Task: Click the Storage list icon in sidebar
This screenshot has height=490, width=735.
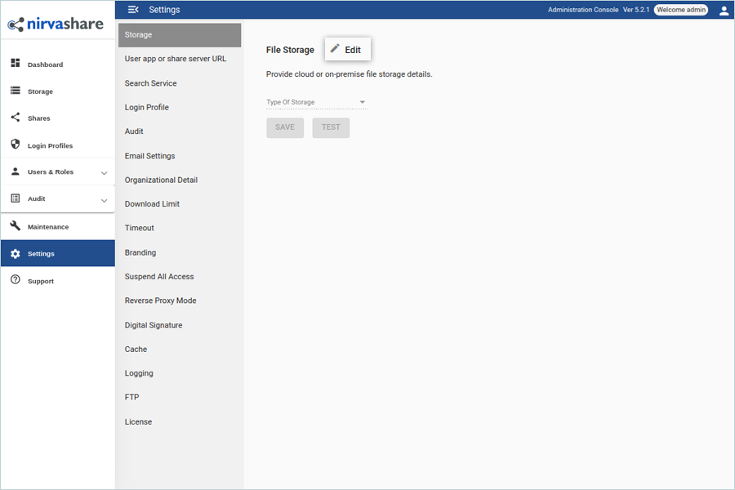Action: pyautogui.click(x=16, y=90)
